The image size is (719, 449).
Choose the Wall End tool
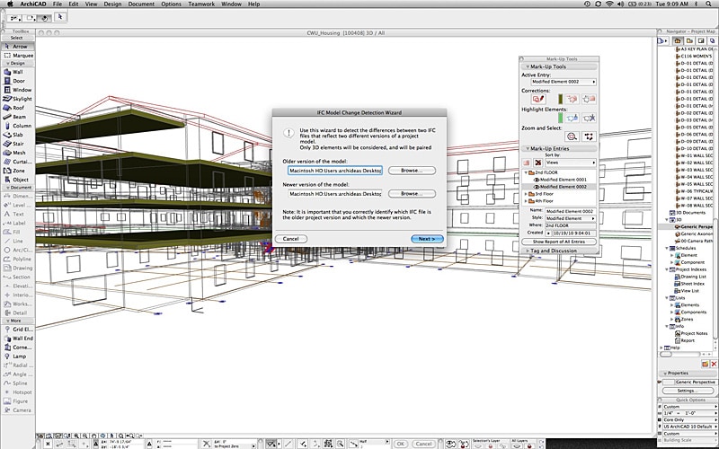tap(17, 339)
